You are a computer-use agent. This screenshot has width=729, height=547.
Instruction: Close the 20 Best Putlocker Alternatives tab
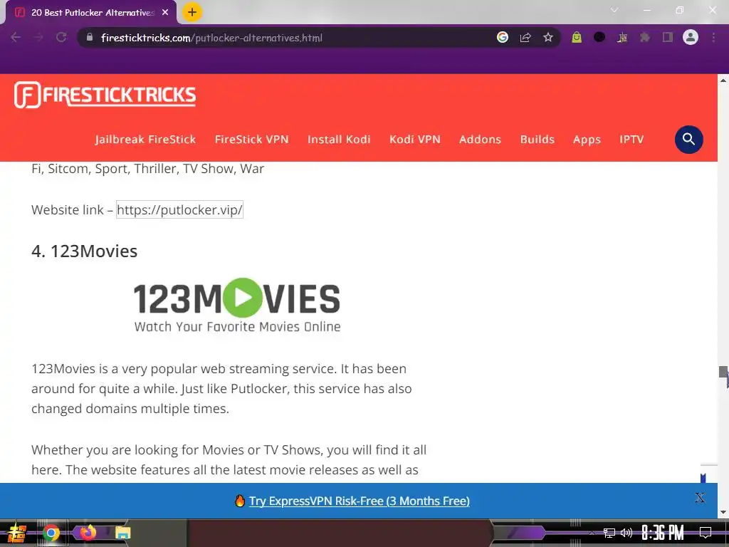point(165,13)
